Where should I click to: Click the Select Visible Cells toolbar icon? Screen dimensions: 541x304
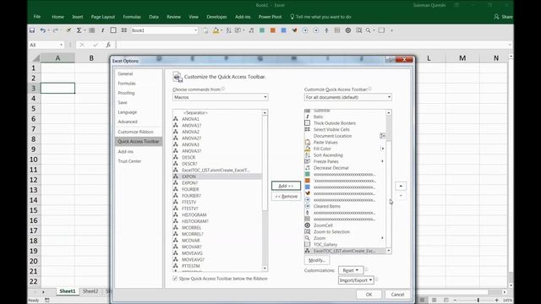[x=124, y=30]
